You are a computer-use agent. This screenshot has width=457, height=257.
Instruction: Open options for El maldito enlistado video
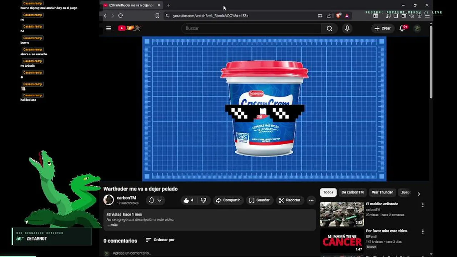point(423,205)
